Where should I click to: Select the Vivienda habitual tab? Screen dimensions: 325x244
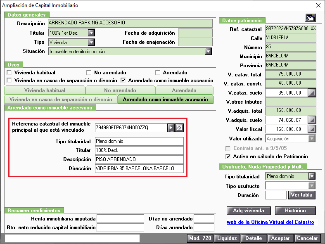tap(45, 90)
